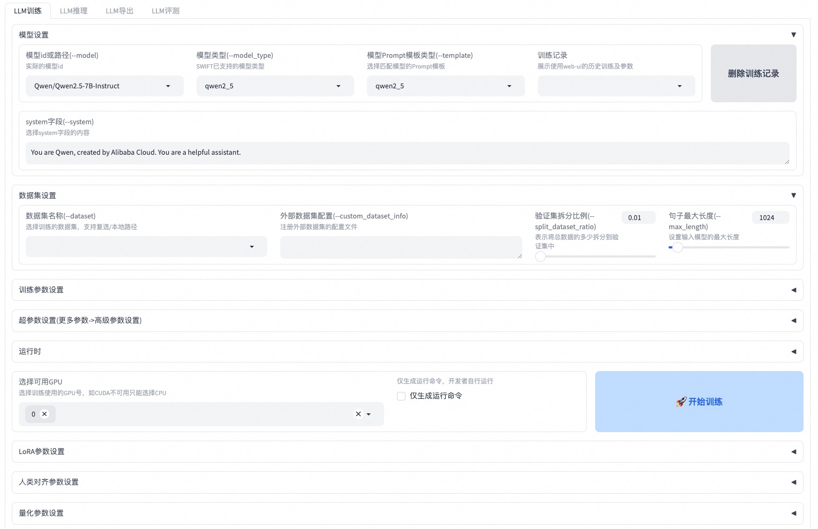Open the 训练记录 history dropdown
Viewport: 818px width, 529px height.
point(679,86)
